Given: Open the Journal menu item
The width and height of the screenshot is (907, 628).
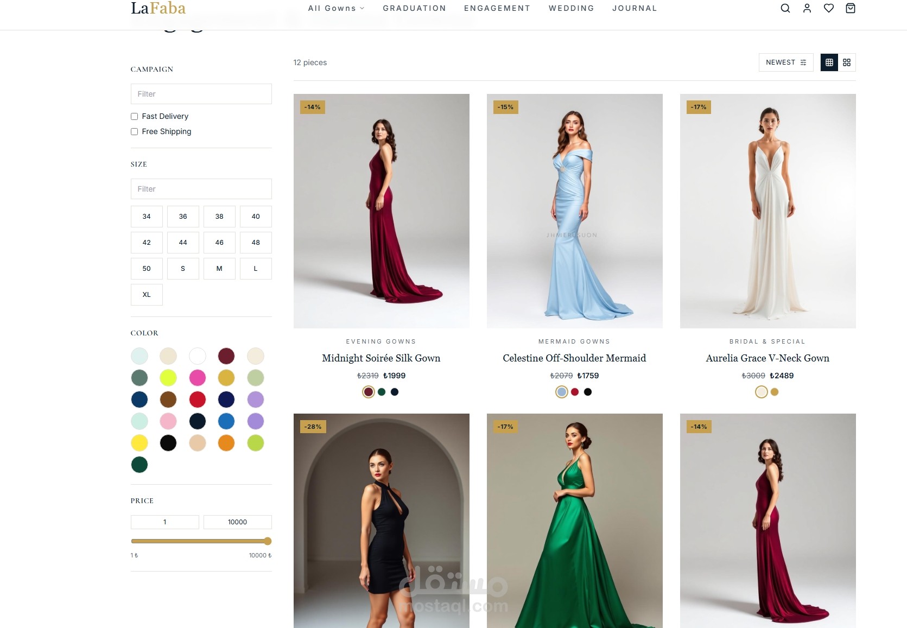Looking at the screenshot, I should pos(635,8).
